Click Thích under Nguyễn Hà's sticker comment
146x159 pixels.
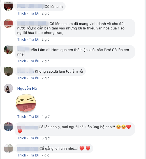[x=22, y=117]
